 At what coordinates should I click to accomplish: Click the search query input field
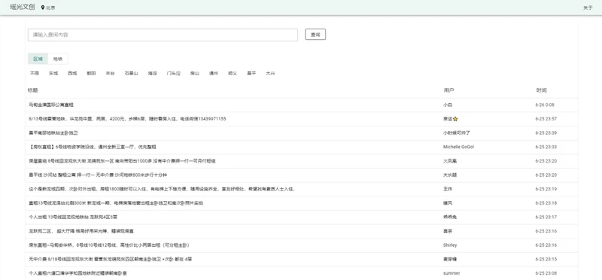[x=163, y=35]
